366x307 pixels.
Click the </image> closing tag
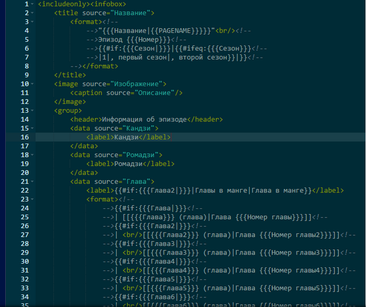[70, 102]
